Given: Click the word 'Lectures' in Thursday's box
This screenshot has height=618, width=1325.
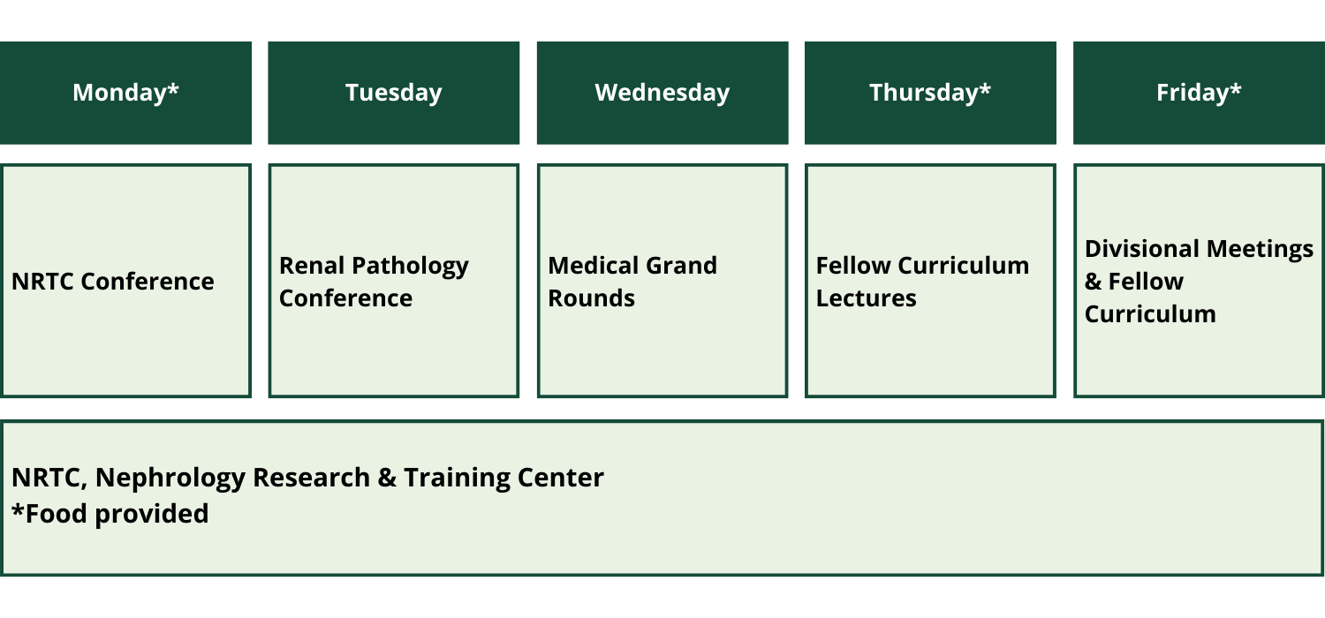Looking at the screenshot, I should click(x=866, y=298).
